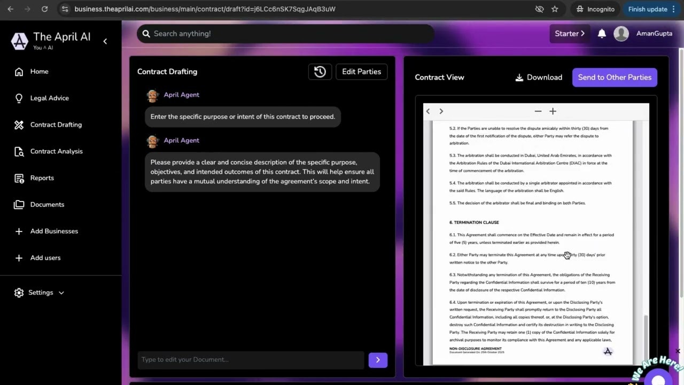Click the first April Agent avatar
Screen dimensions: 684x385
pos(152,96)
